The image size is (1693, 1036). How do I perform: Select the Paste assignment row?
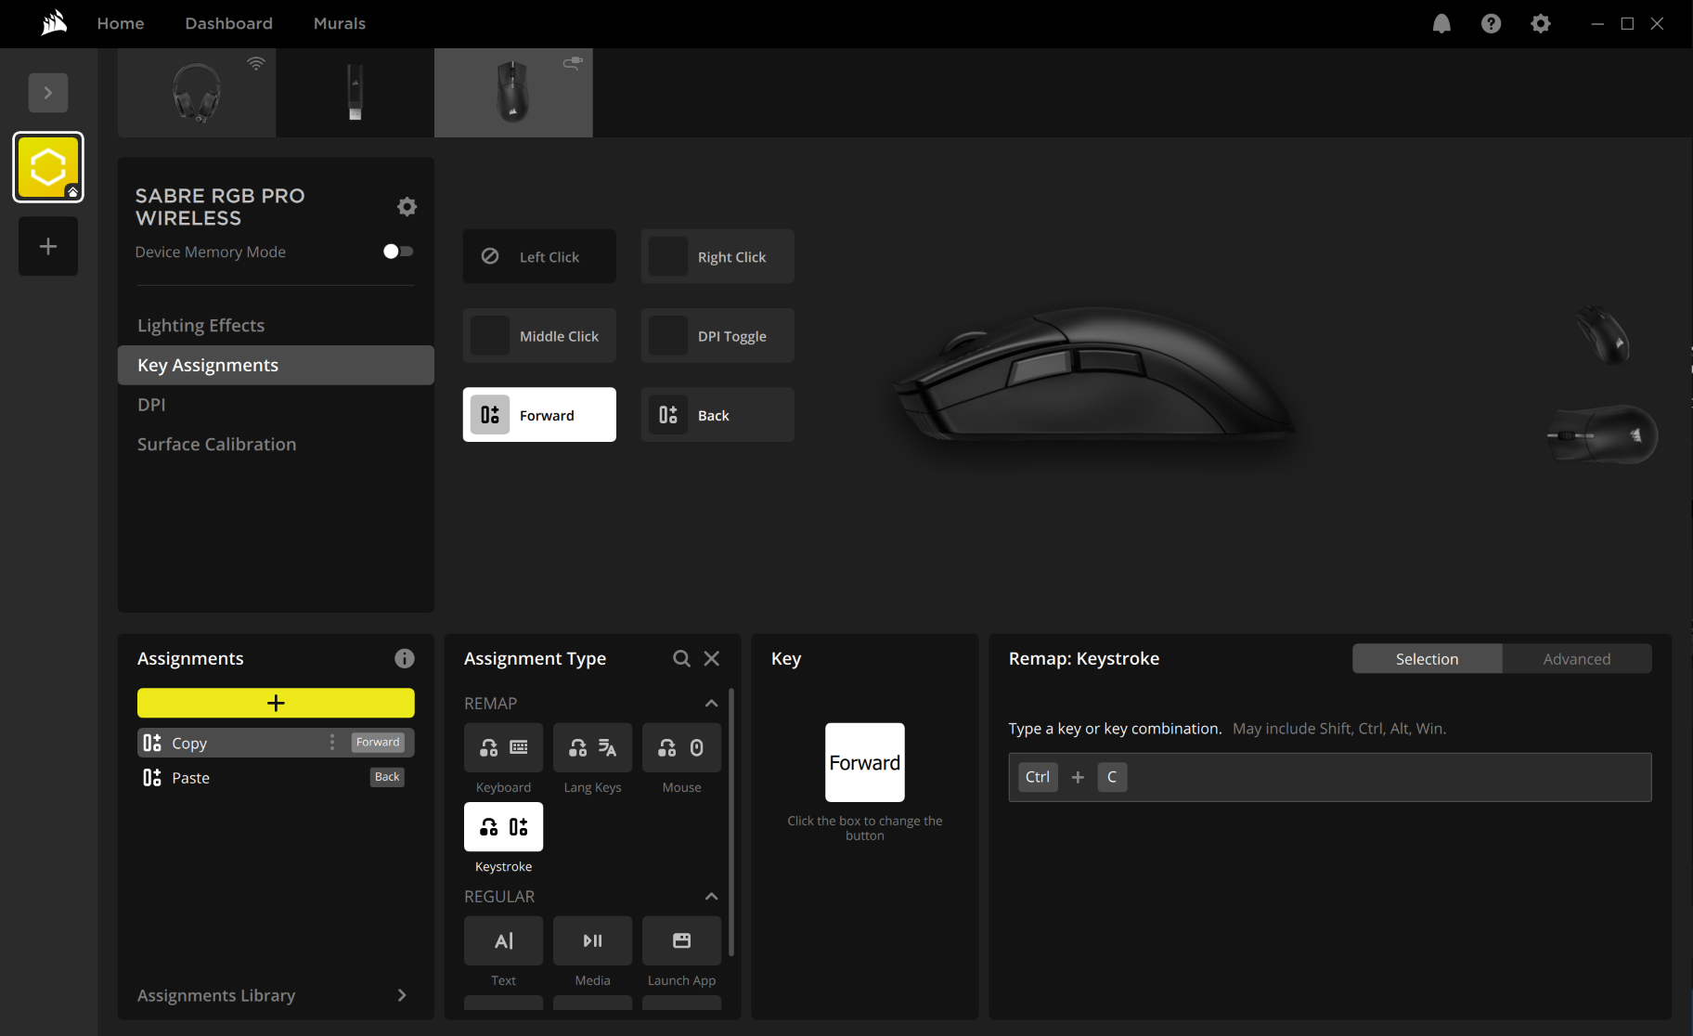pos(276,777)
